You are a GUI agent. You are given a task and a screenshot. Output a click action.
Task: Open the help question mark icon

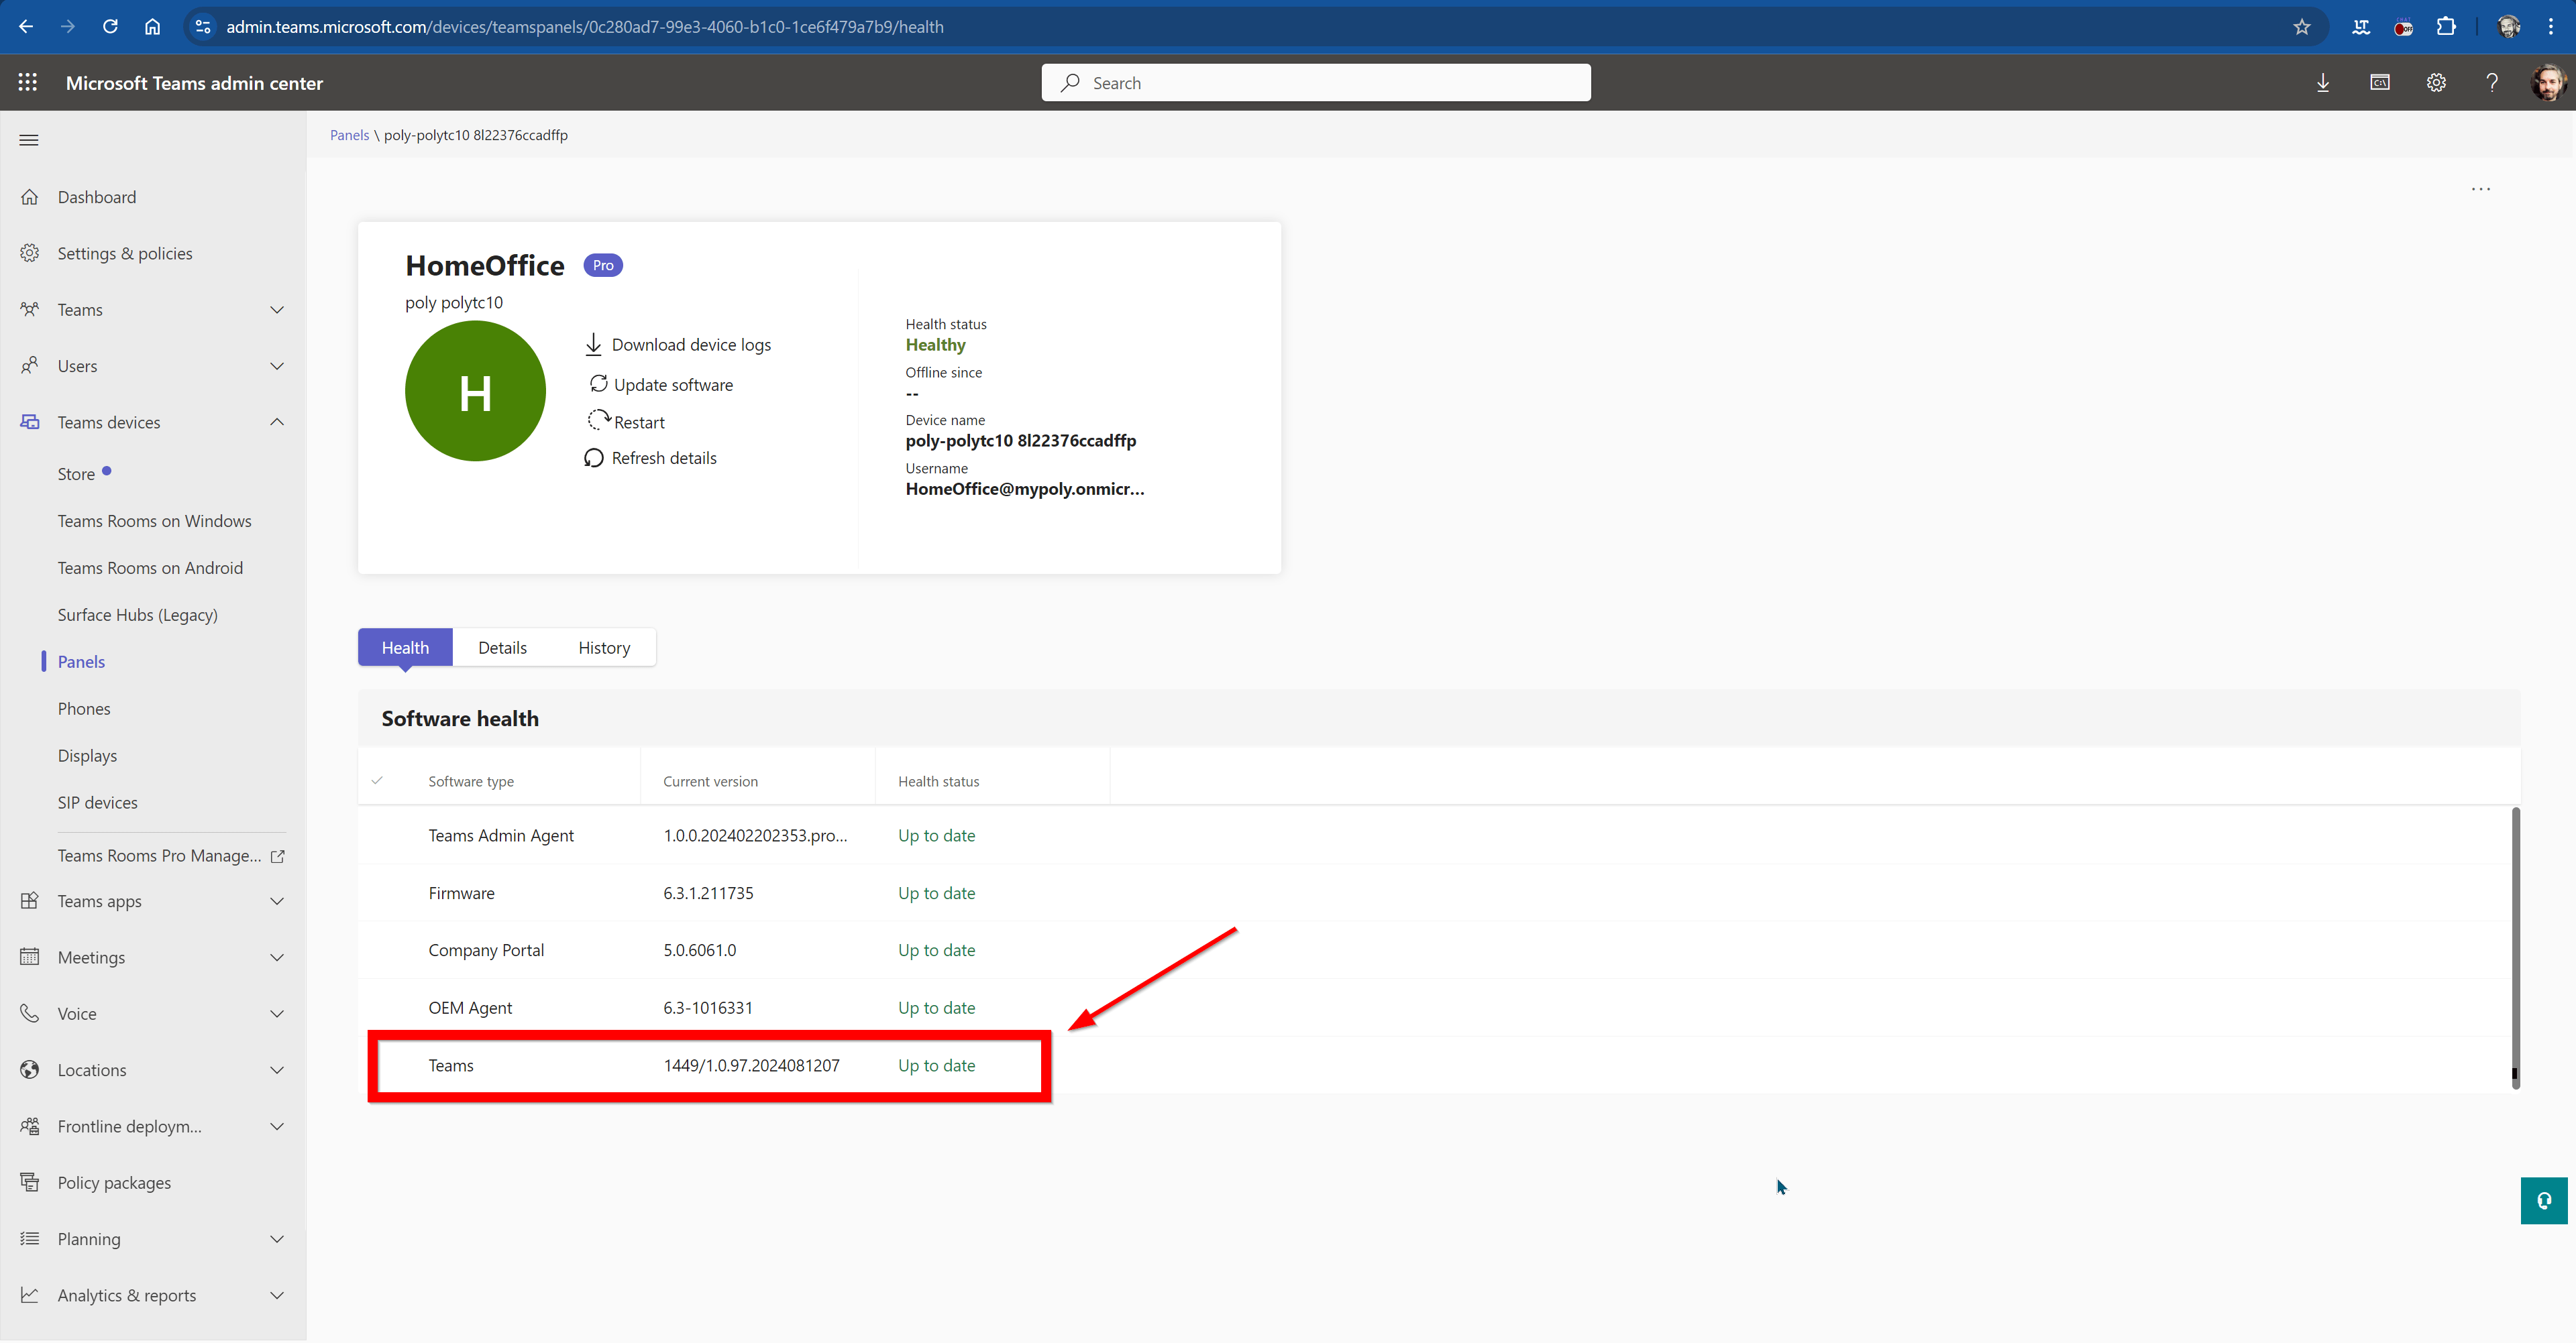tap(2492, 83)
